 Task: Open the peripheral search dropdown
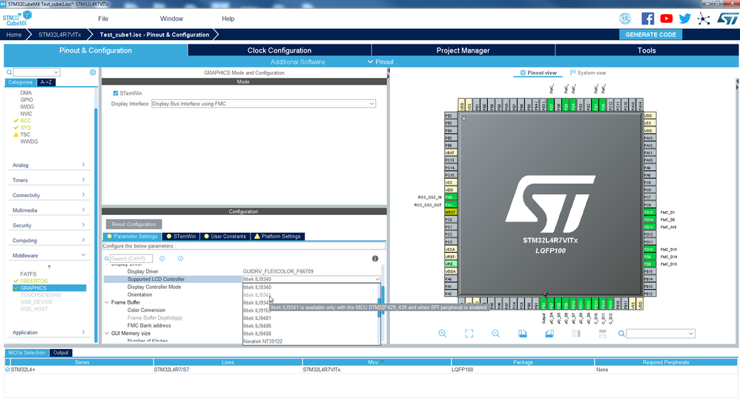click(36, 72)
